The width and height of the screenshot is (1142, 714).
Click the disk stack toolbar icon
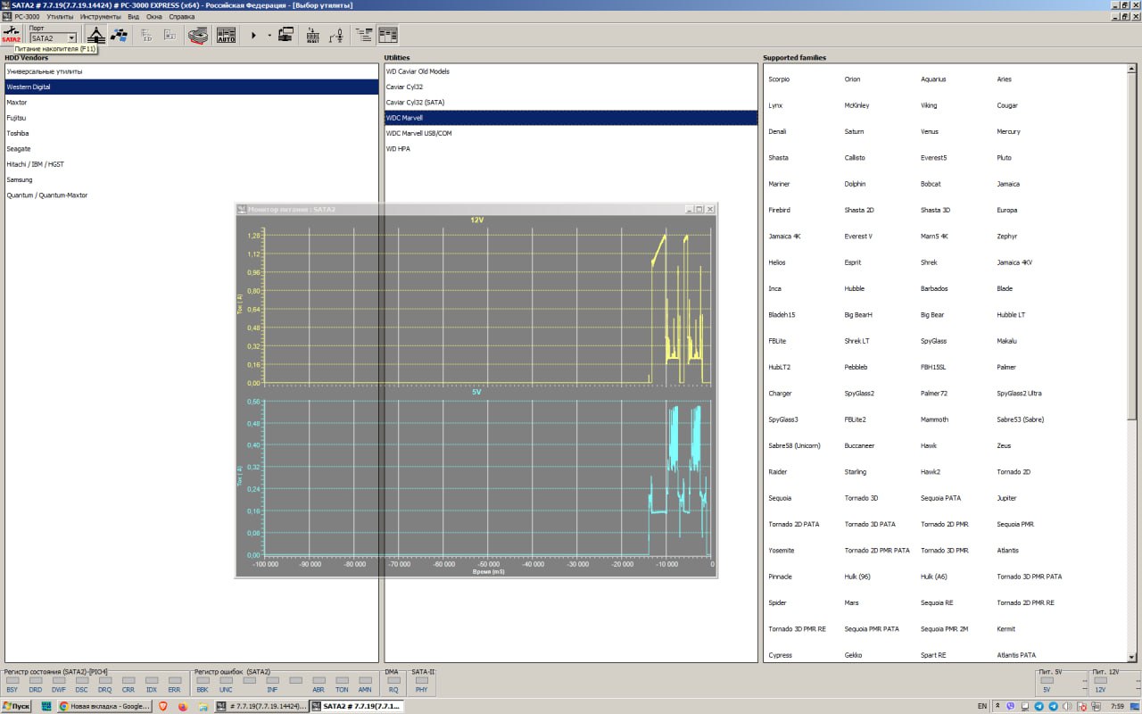pyautogui.click(x=198, y=36)
